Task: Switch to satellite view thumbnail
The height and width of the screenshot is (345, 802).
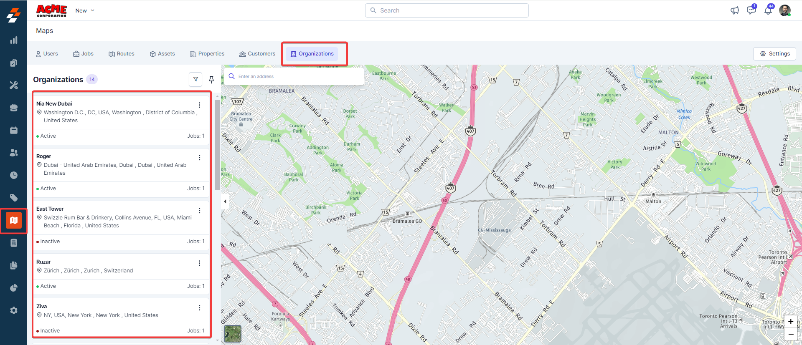Action: [233, 334]
